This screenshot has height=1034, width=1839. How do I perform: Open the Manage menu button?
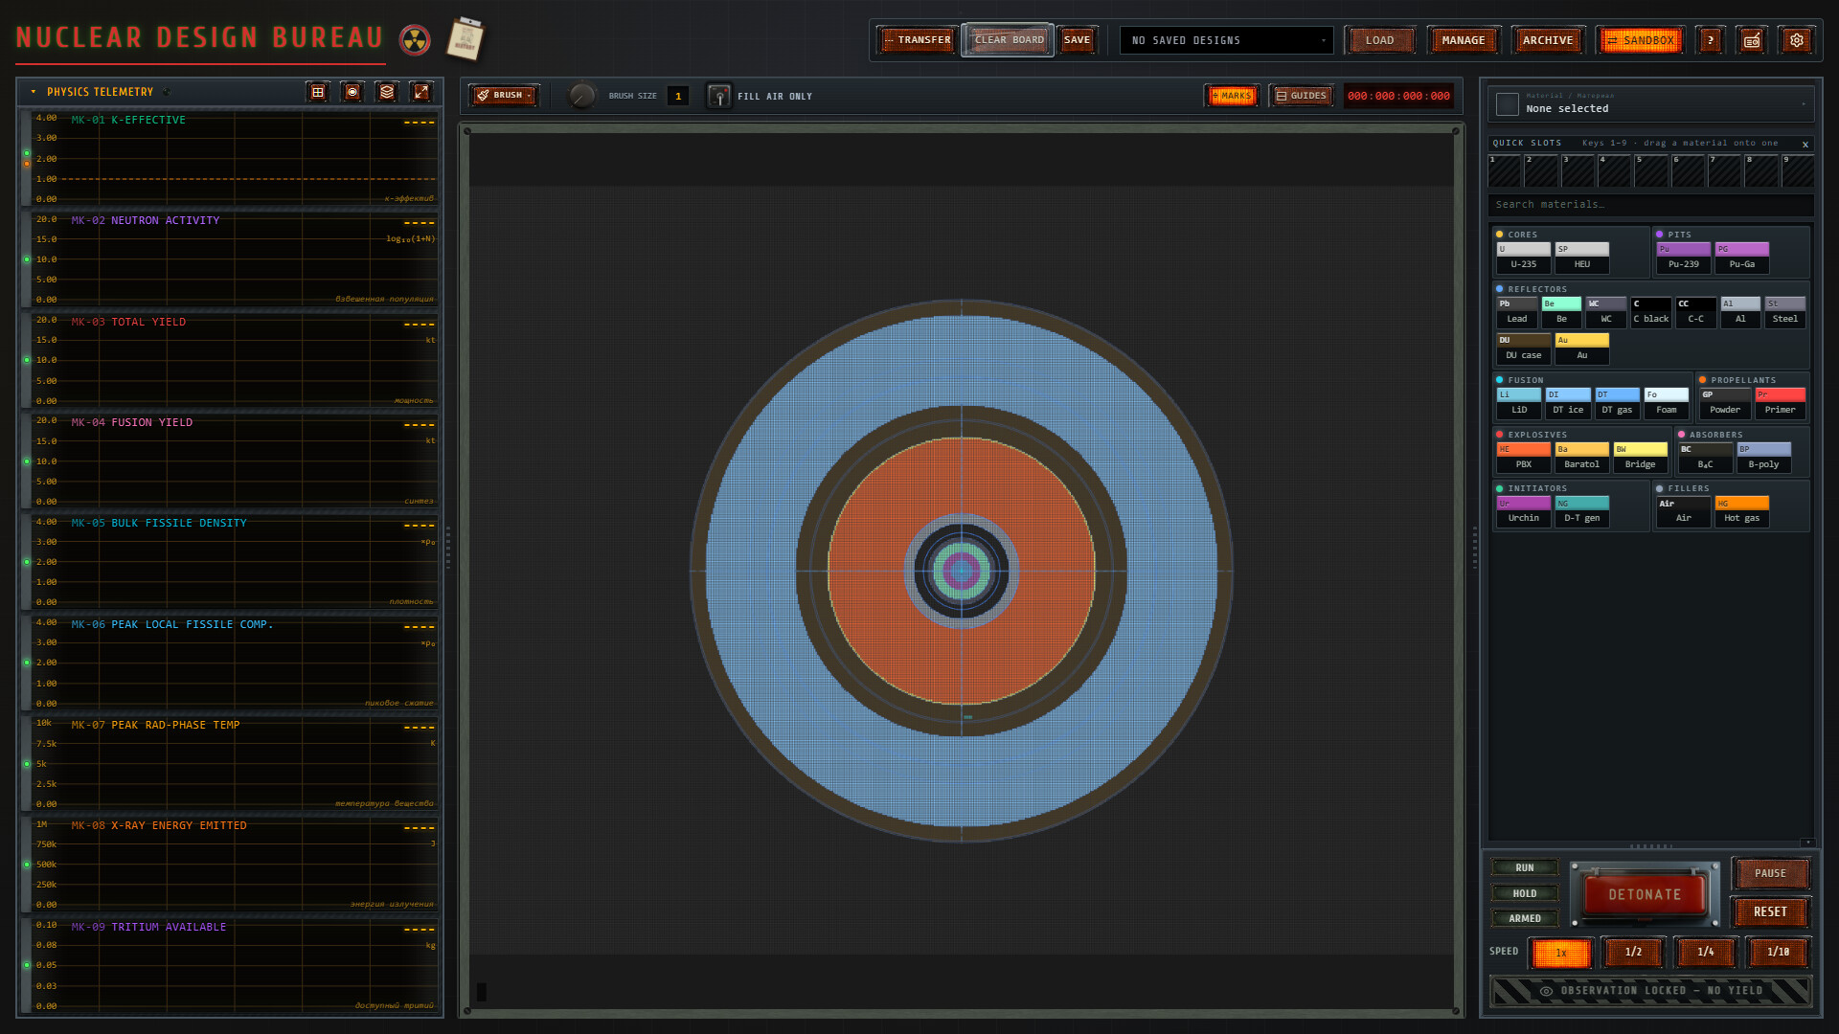pyautogui.click(x=1463, y=40)
